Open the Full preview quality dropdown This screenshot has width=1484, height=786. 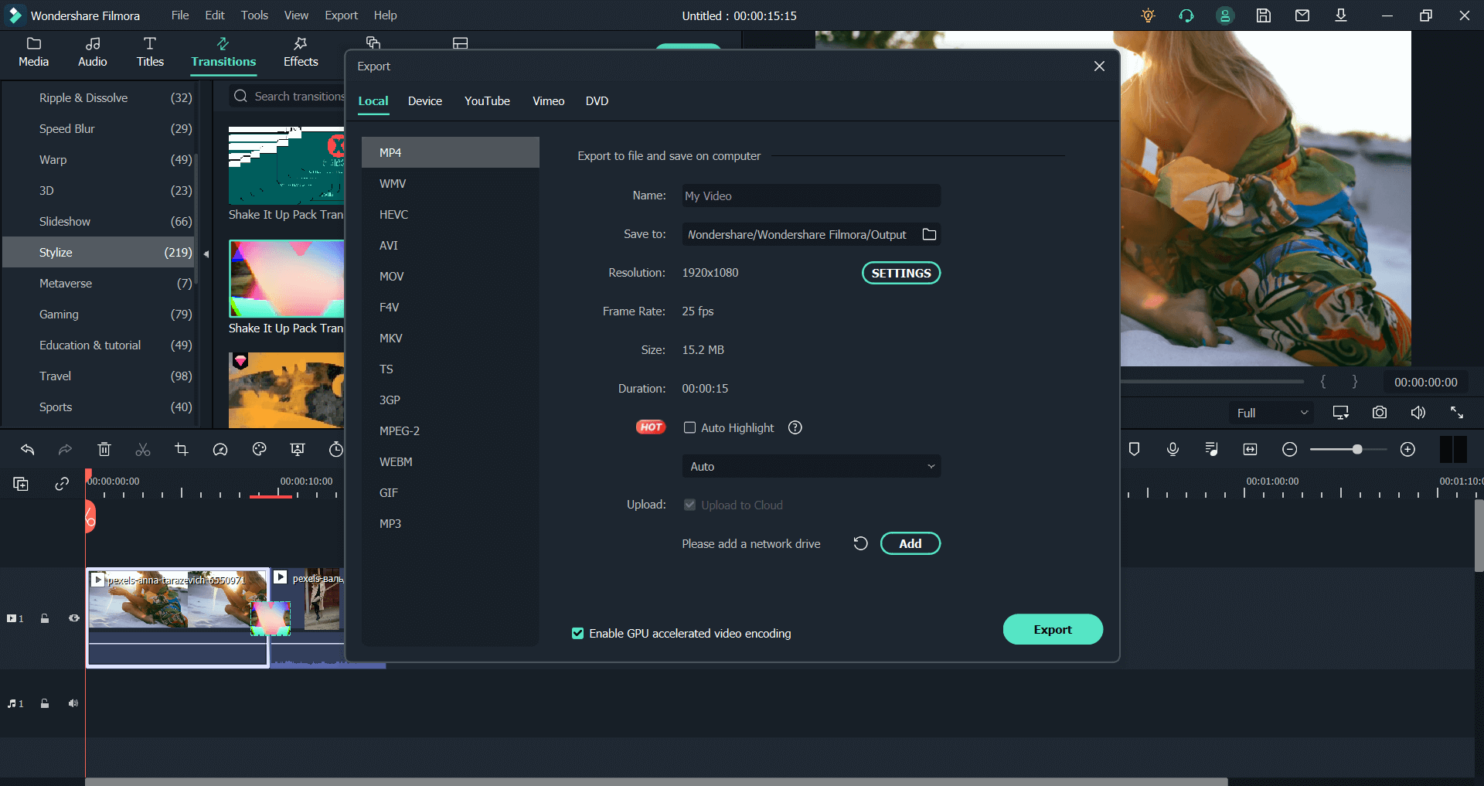point(1272,413)
